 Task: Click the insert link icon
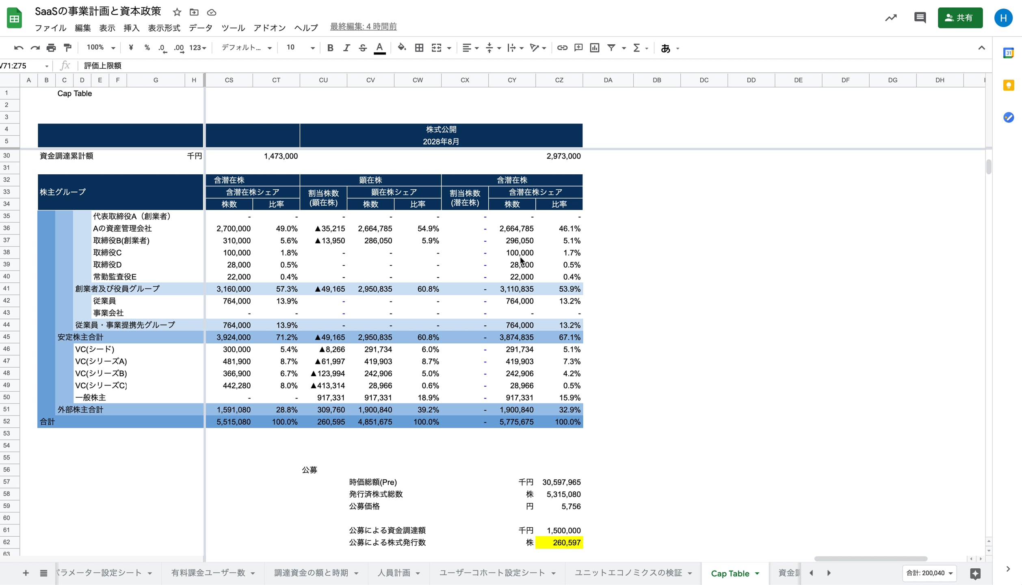(562, 48)
